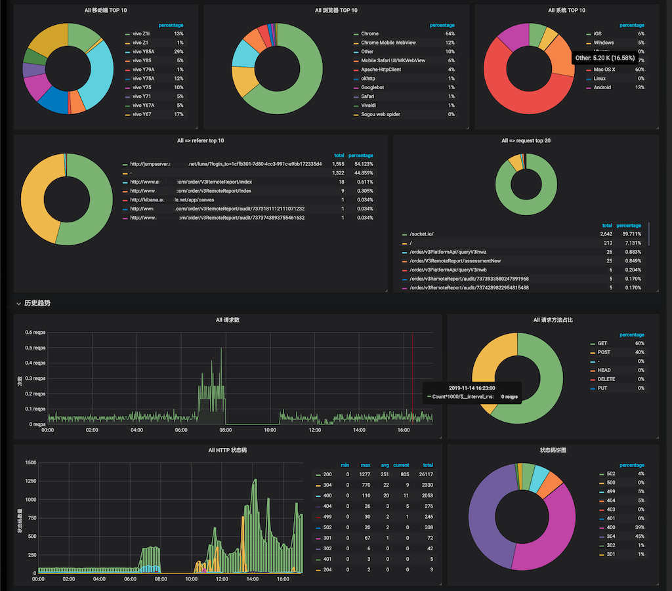Sort HTTP 状态码 legend by min column

click(345, 465)
